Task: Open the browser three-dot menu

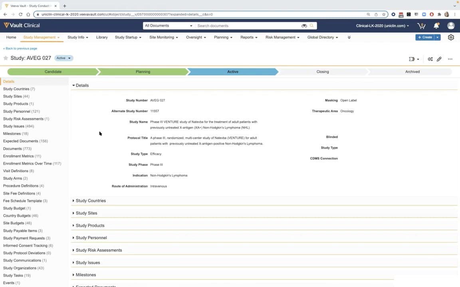Action: tap(455, 14)
